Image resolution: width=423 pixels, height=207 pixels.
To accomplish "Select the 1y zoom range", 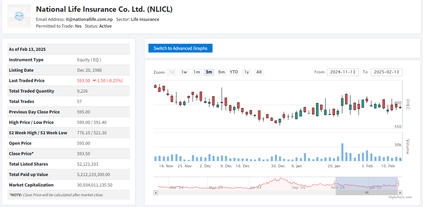I will click(x=247, y=72).
